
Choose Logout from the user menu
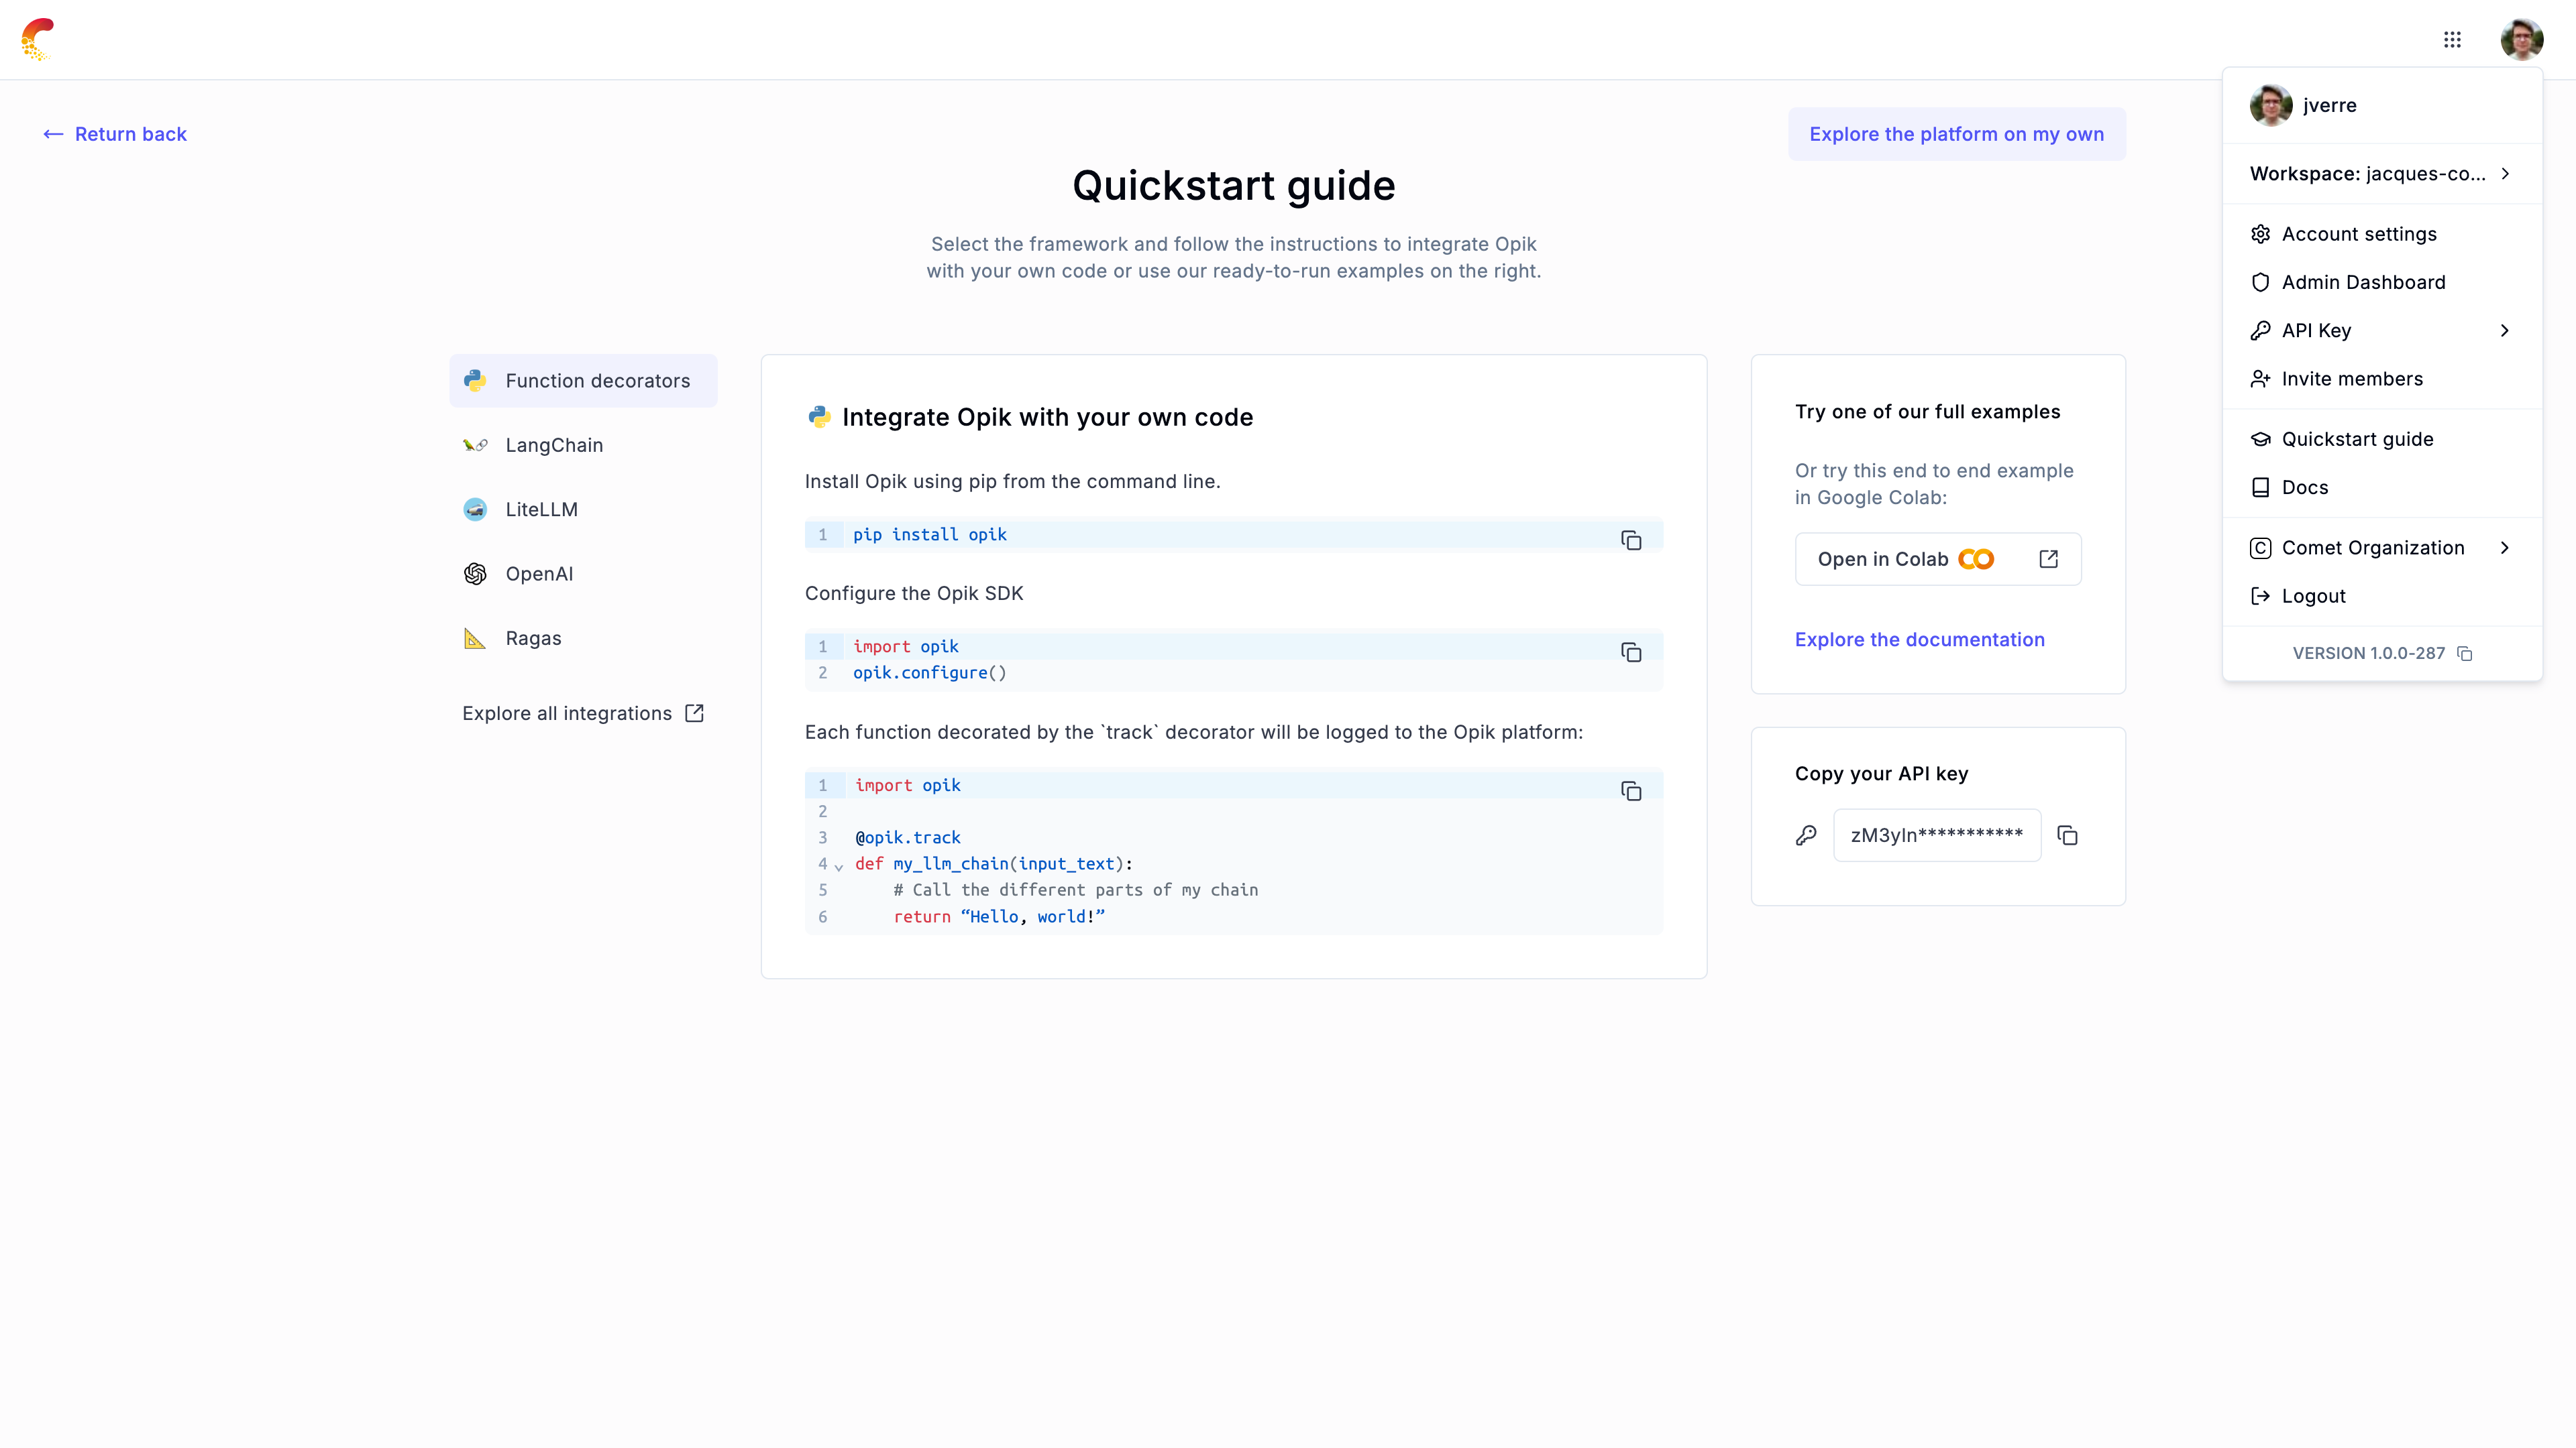[x=2313, y=597]
